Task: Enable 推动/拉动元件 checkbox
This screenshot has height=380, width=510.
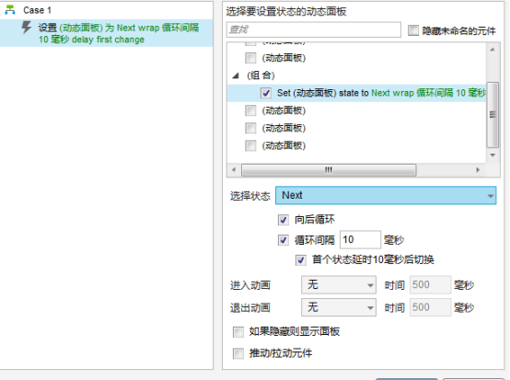Action: [238, 353]
